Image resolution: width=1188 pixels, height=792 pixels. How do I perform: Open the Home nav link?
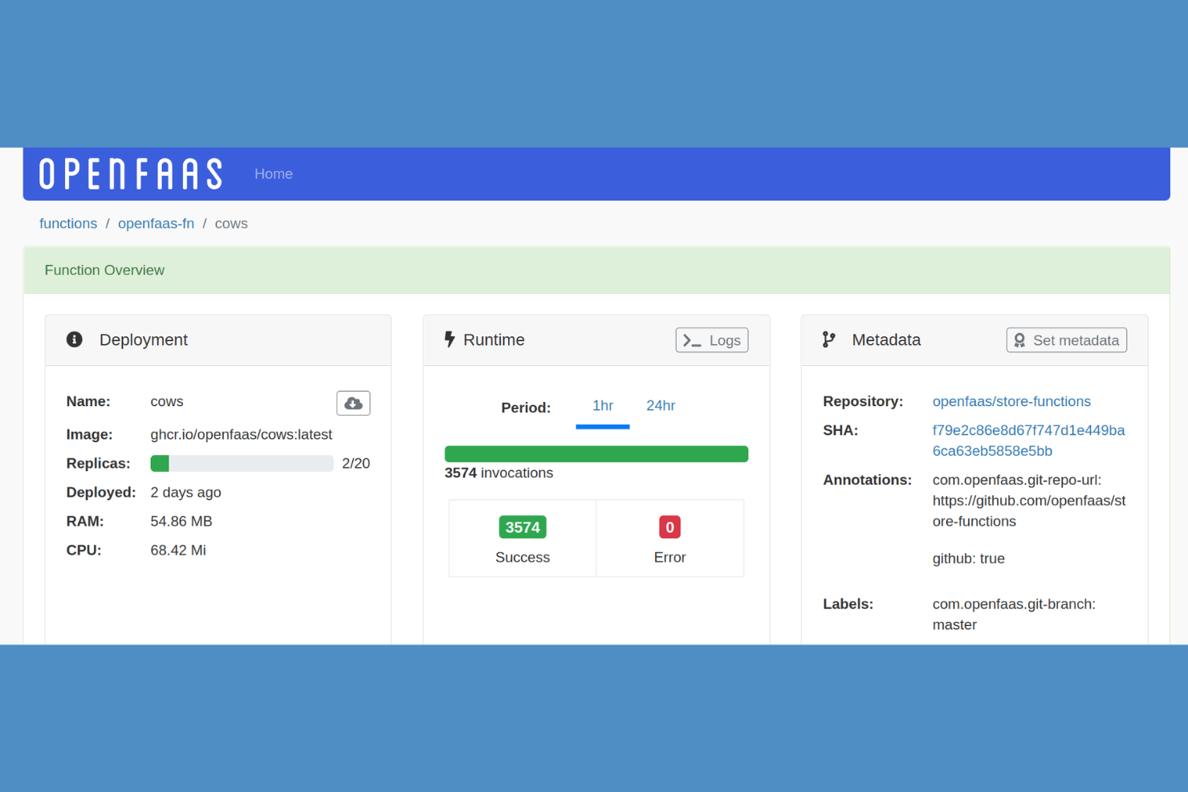point(274,174)
